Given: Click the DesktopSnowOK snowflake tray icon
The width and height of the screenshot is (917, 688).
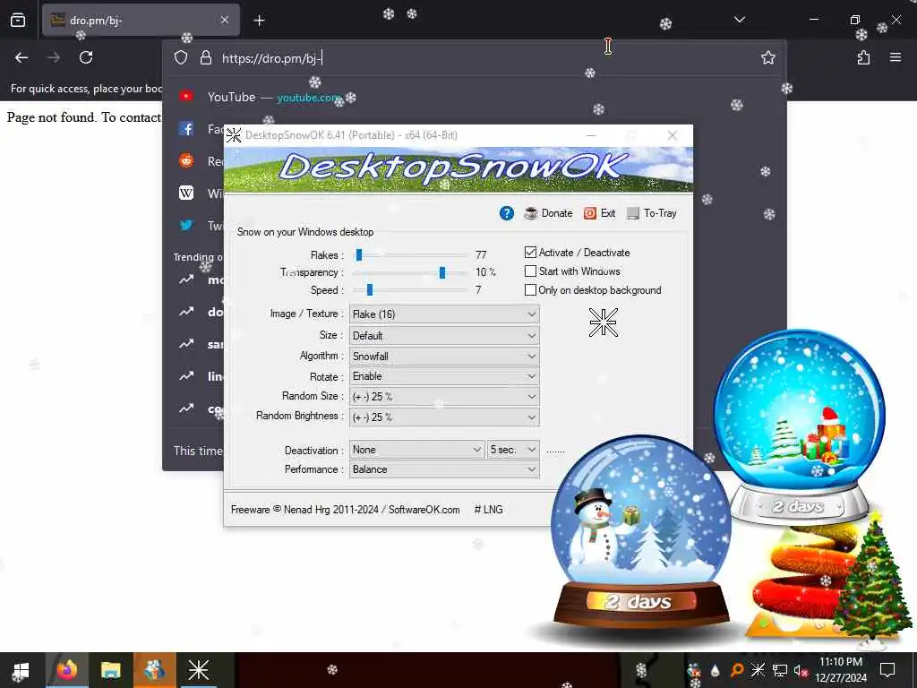Looking at the screenshot, I should click(758, 670).
